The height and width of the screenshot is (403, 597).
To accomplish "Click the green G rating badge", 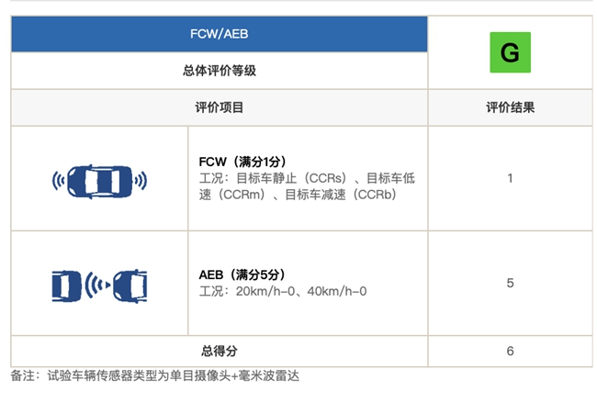I will 510,52.
